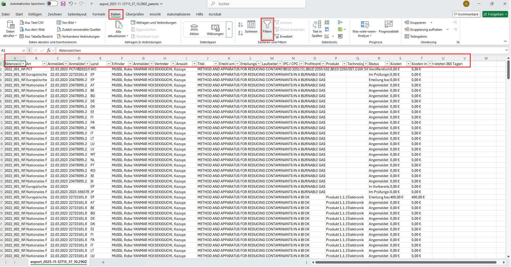Viewport: 511px width, 267px height.
Task: Select column header W
Action: tap(486, 58)
